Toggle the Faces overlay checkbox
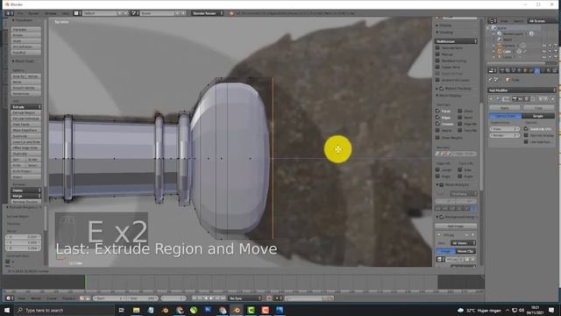The height and width of the screenshot is (316, 561). (x=437, y=111)
